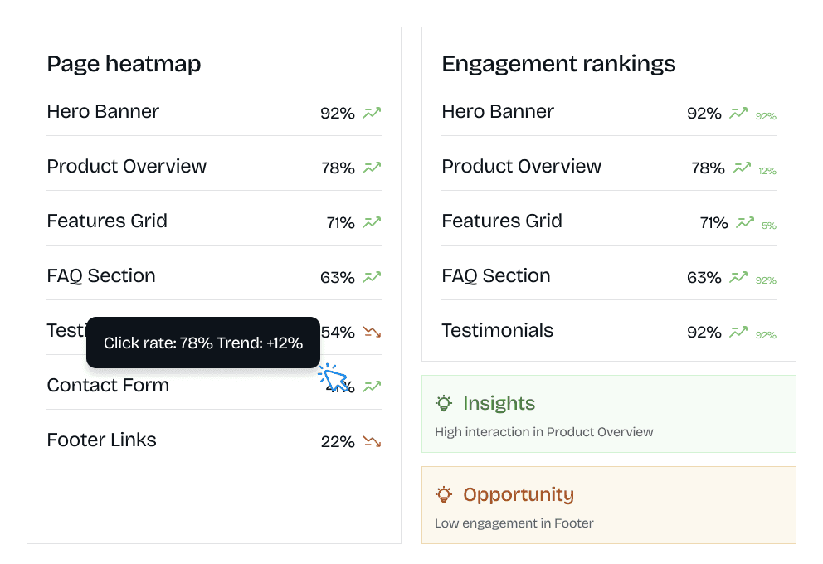Click the Contact Form label
The height and width of the screenshot is (564, 823).
pyautogui.click(x=108, y=386)
